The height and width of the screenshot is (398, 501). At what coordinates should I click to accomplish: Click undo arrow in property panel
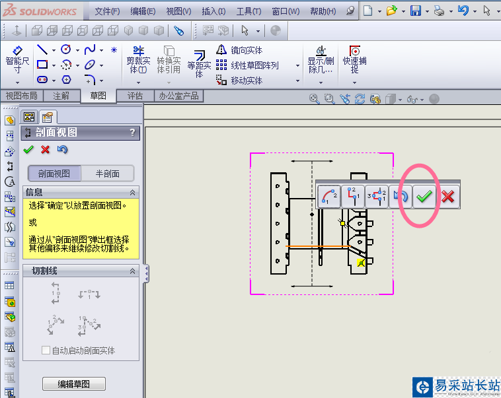tap(62, 149)
